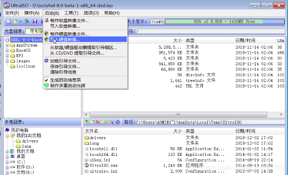Image resolution: width=288 pixels, height=175 pixels.
Task: Select 清除引导信息 menu entry
Action: click(86, 72)
